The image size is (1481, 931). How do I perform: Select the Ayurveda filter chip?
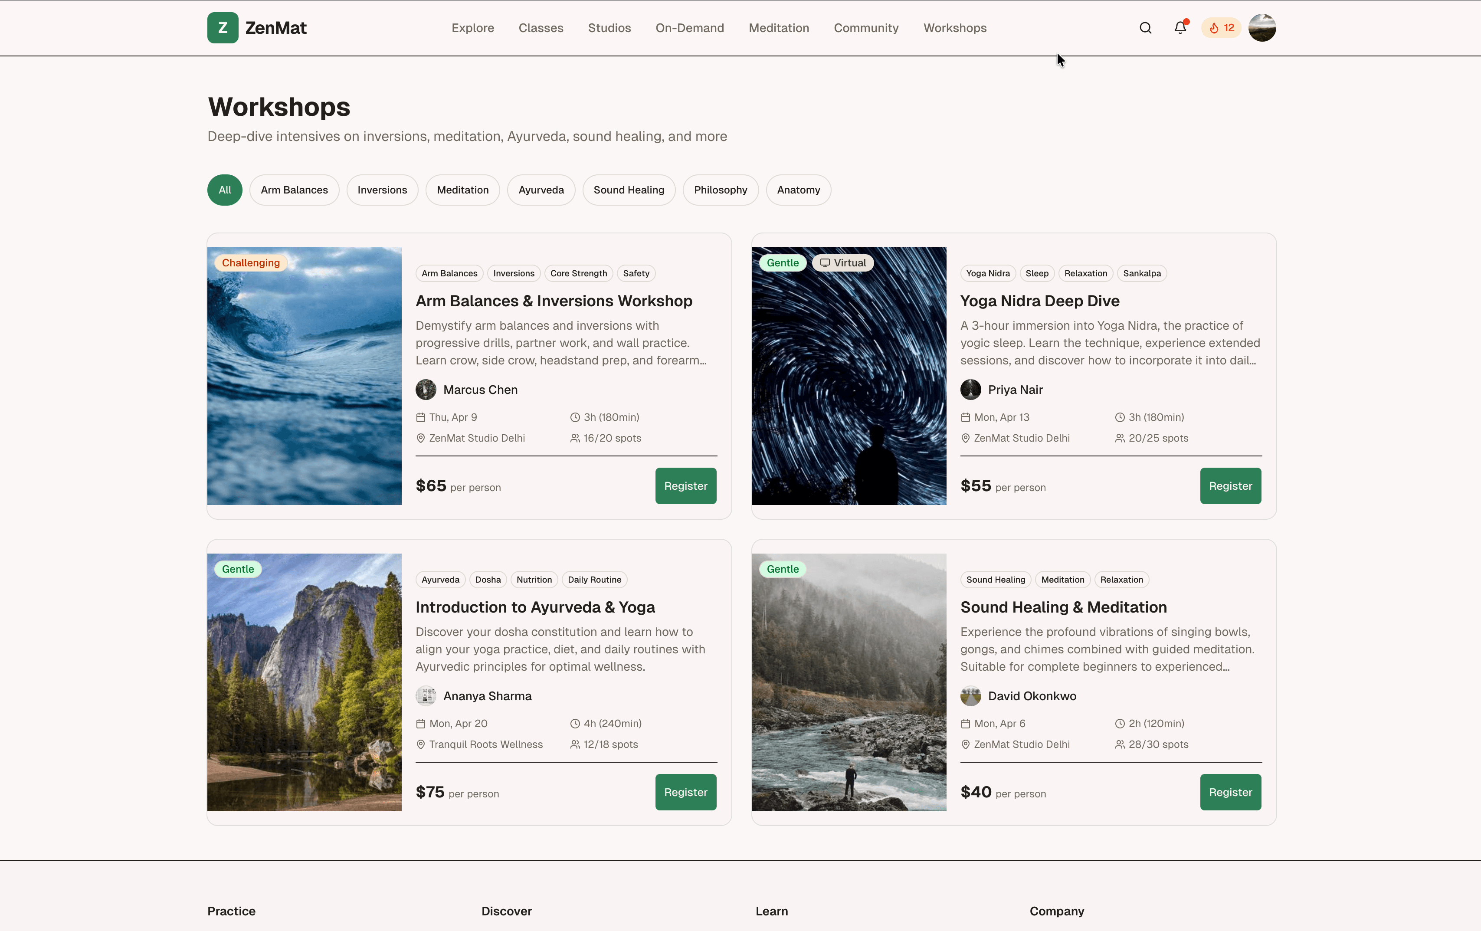(541, 190)
